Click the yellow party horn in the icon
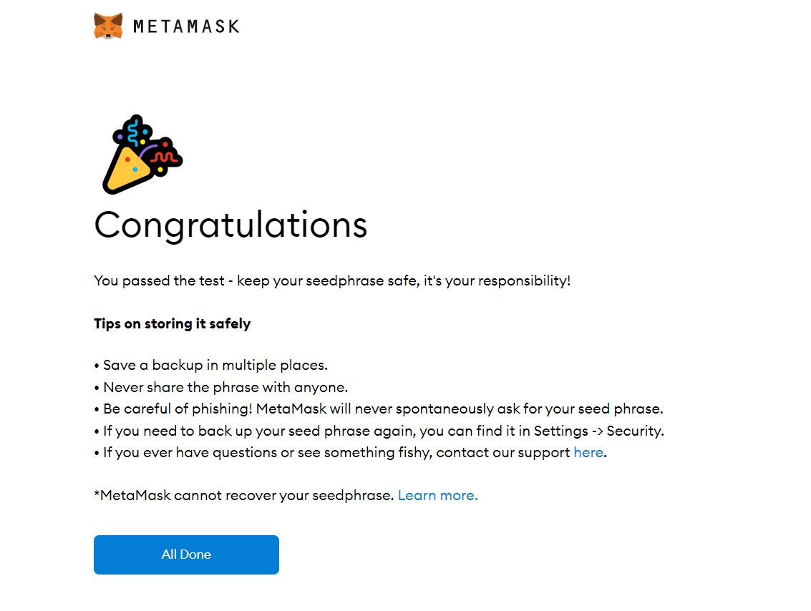 tap(129, 168)
